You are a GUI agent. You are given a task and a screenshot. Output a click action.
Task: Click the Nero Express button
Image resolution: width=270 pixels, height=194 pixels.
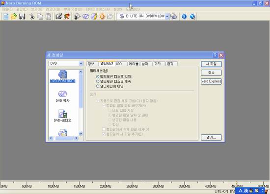211,81
